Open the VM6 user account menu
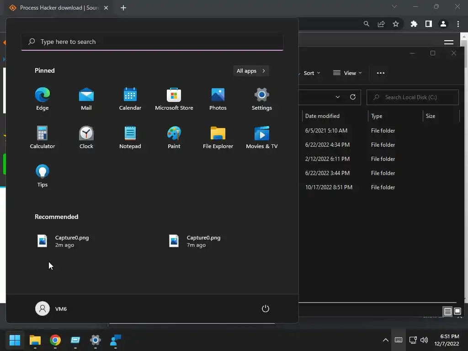Viewport: 468px width, 351px height. tap(51, 308)
